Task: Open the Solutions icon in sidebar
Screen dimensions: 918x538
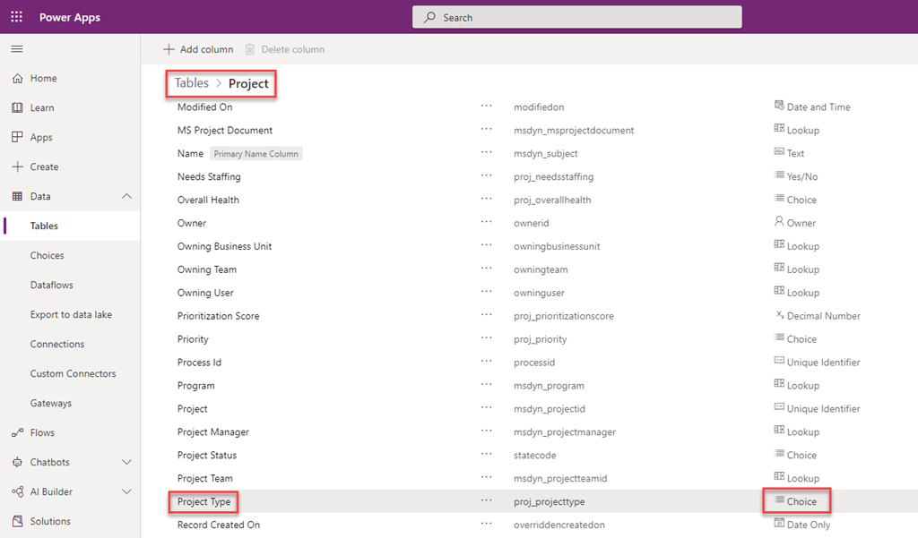Action: (x=17, y=522)
